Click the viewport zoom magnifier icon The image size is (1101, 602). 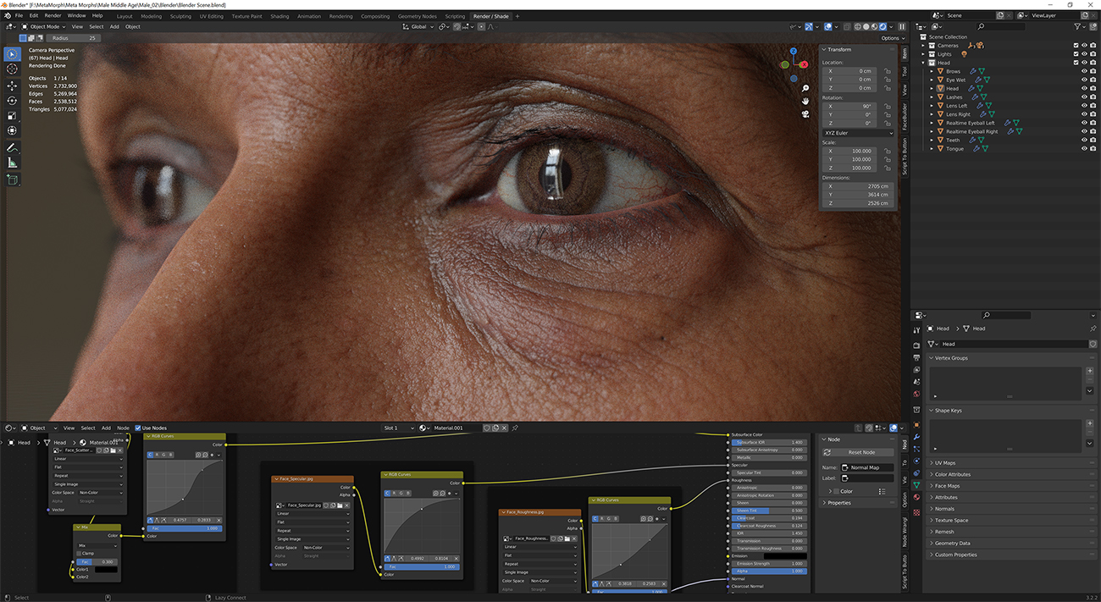805,88
